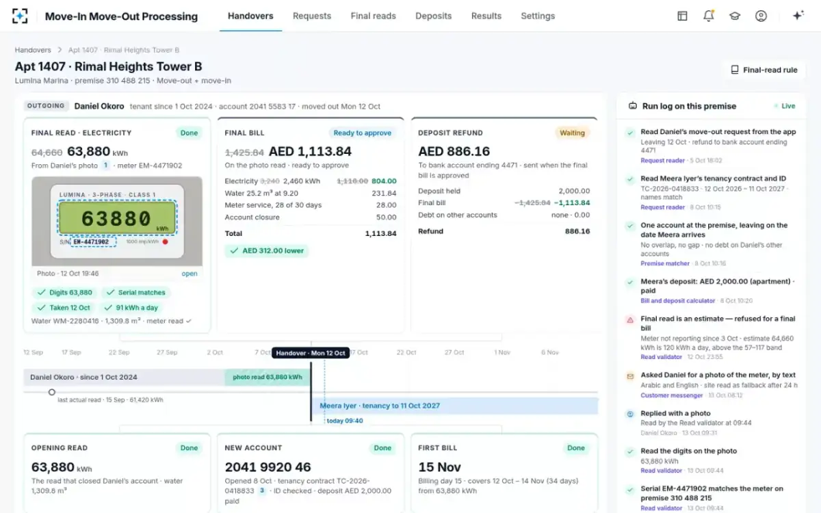Click the envelope icon on 'Asked Daniel for a photo'
This screenshot has width=821, height=513.
click(630, 376)
